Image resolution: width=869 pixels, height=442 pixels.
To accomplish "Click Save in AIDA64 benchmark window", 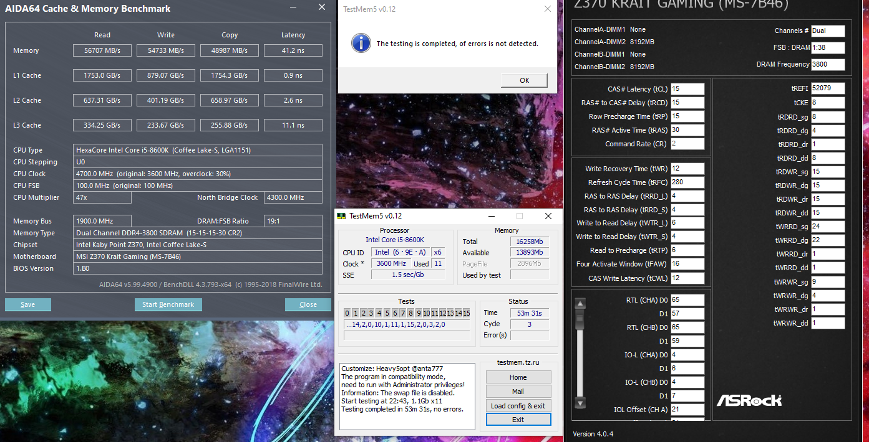I will point(28,304).
